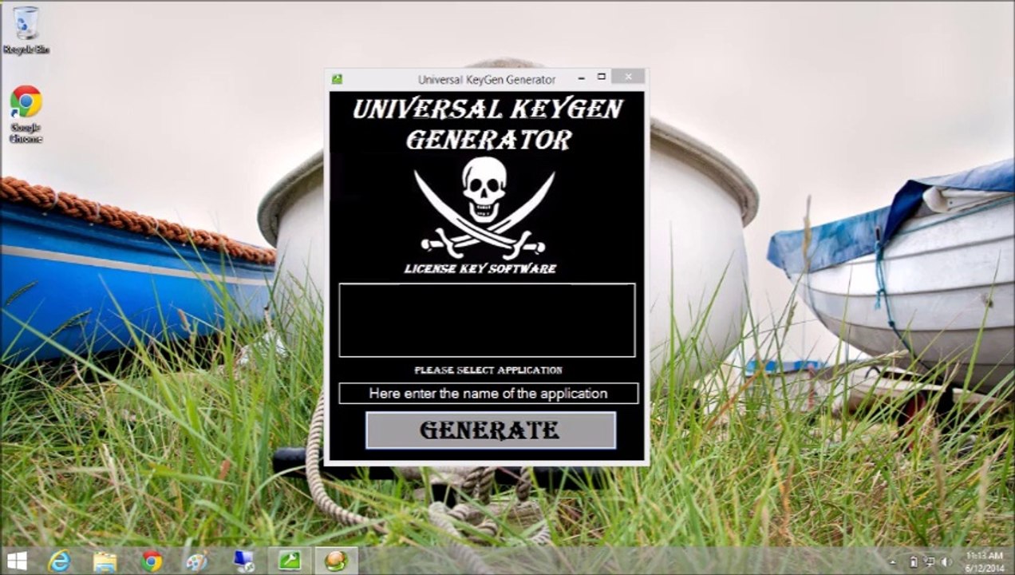Switch to the green app taskbar icon
The width and height of the screenshot is (1015, 575).
[x=289, y=561]
